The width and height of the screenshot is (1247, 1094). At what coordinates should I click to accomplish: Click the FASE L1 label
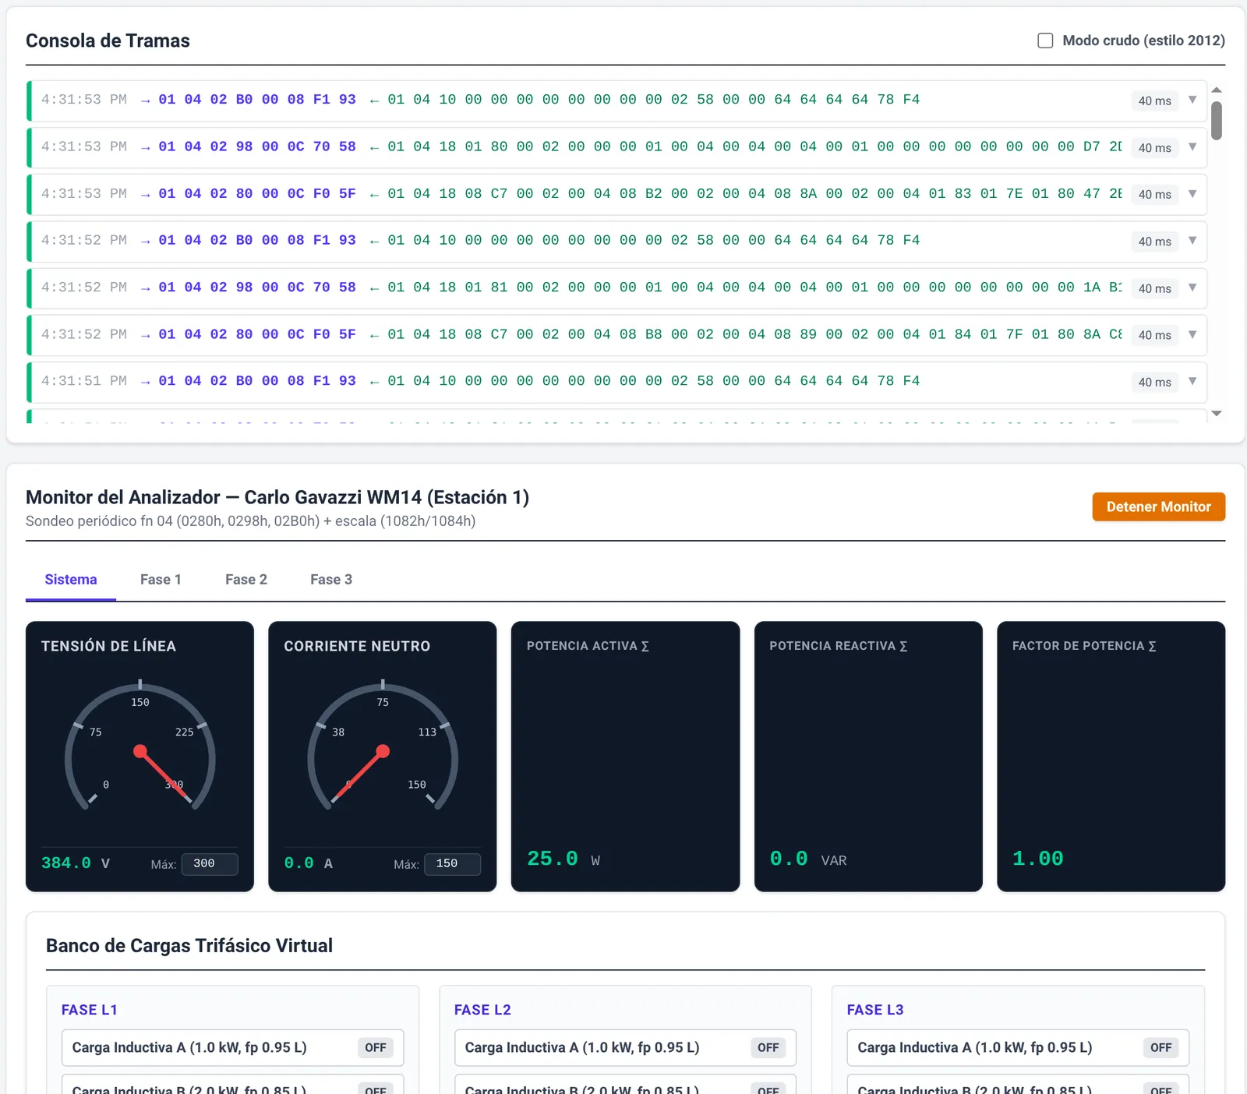tap(90, 1010)
